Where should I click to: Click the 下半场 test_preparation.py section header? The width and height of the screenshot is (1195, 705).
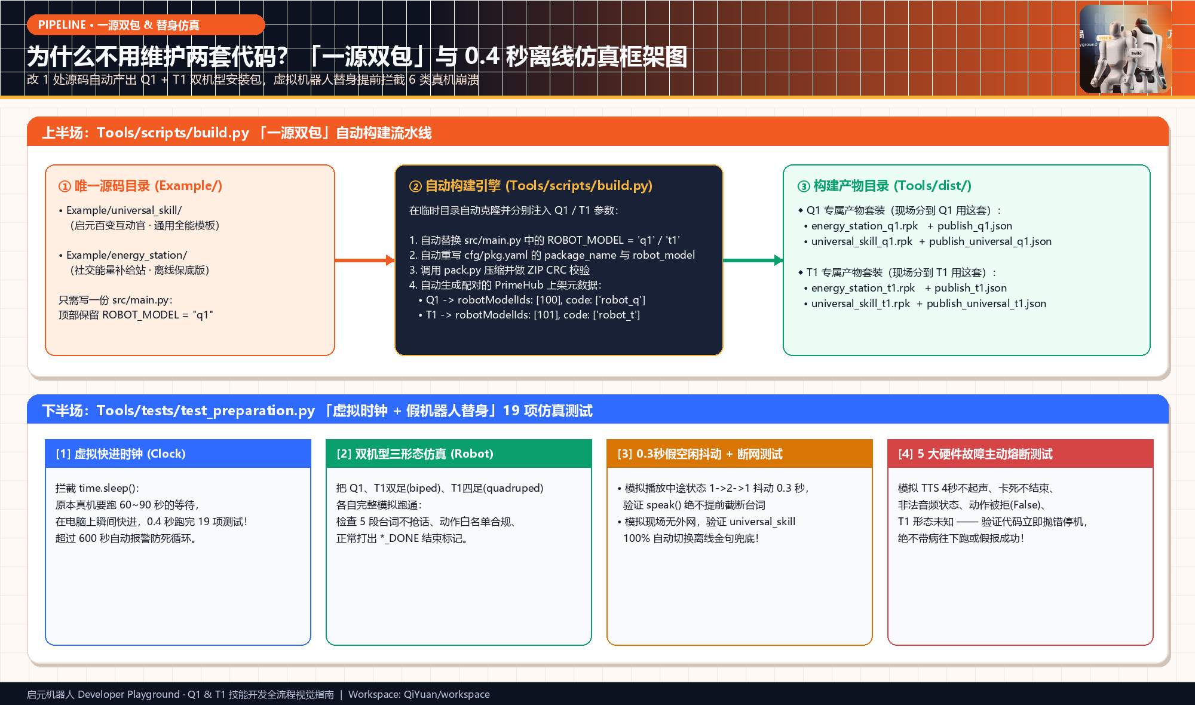pyautogui.click(x=597, y=410)
